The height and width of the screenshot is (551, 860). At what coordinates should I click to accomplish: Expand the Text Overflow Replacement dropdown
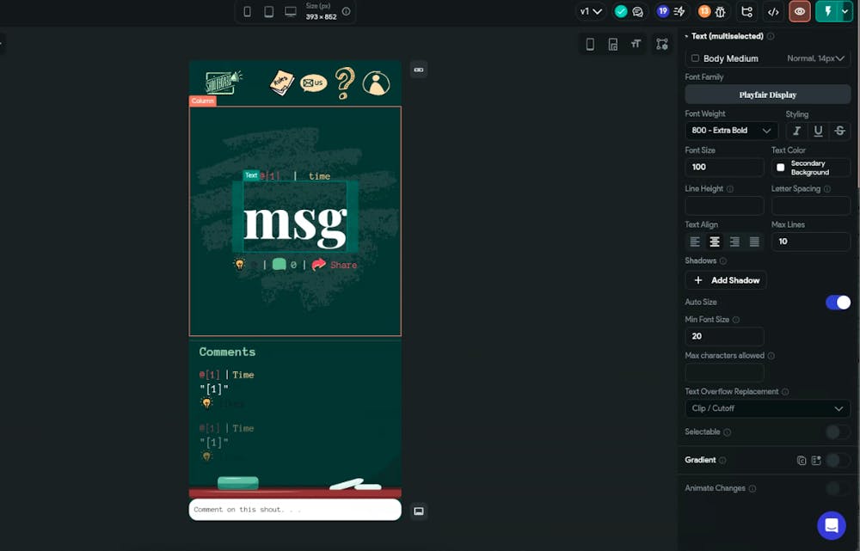[x=767, y=408]
